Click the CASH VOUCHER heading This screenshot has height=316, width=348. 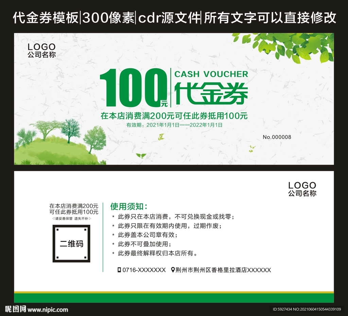(x=211, y=74)
